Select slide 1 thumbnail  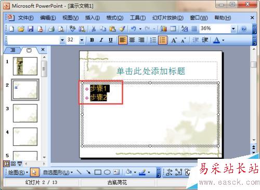pyautogui.click(x=25, y=66)
